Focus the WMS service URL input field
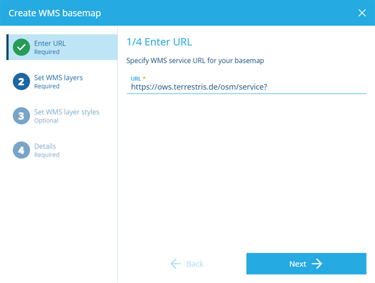 [x=246, y=87]
